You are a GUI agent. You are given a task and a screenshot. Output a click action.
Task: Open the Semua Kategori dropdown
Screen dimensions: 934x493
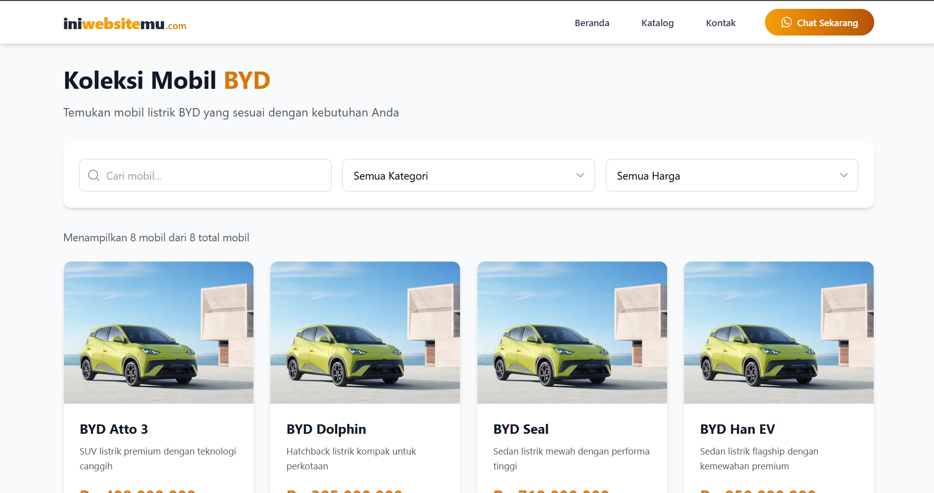tap(468, 175)
